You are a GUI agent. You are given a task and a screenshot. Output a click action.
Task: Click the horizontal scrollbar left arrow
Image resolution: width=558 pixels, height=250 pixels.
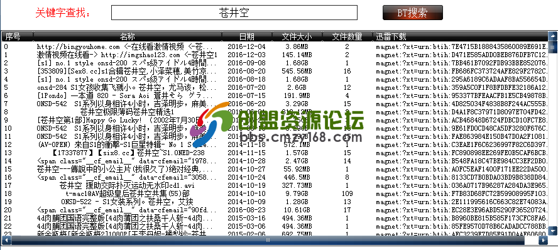(6, 241)
